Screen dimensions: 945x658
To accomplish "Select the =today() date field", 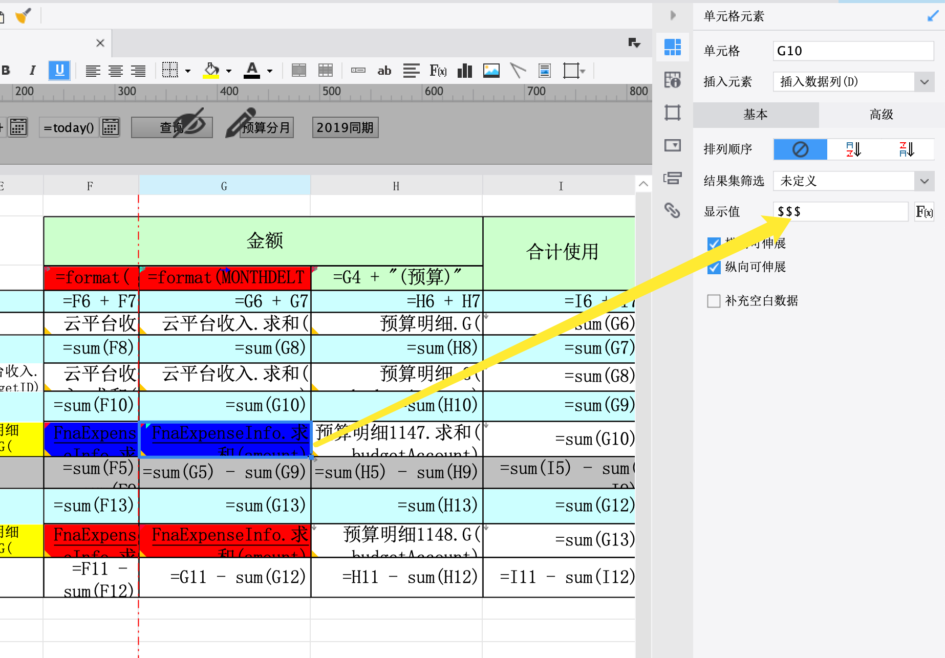I will click(x=69, y=127).
